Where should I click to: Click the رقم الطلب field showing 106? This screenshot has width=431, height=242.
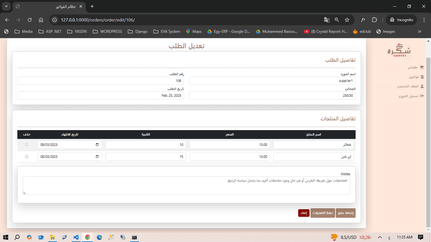(x=101, y=81)
